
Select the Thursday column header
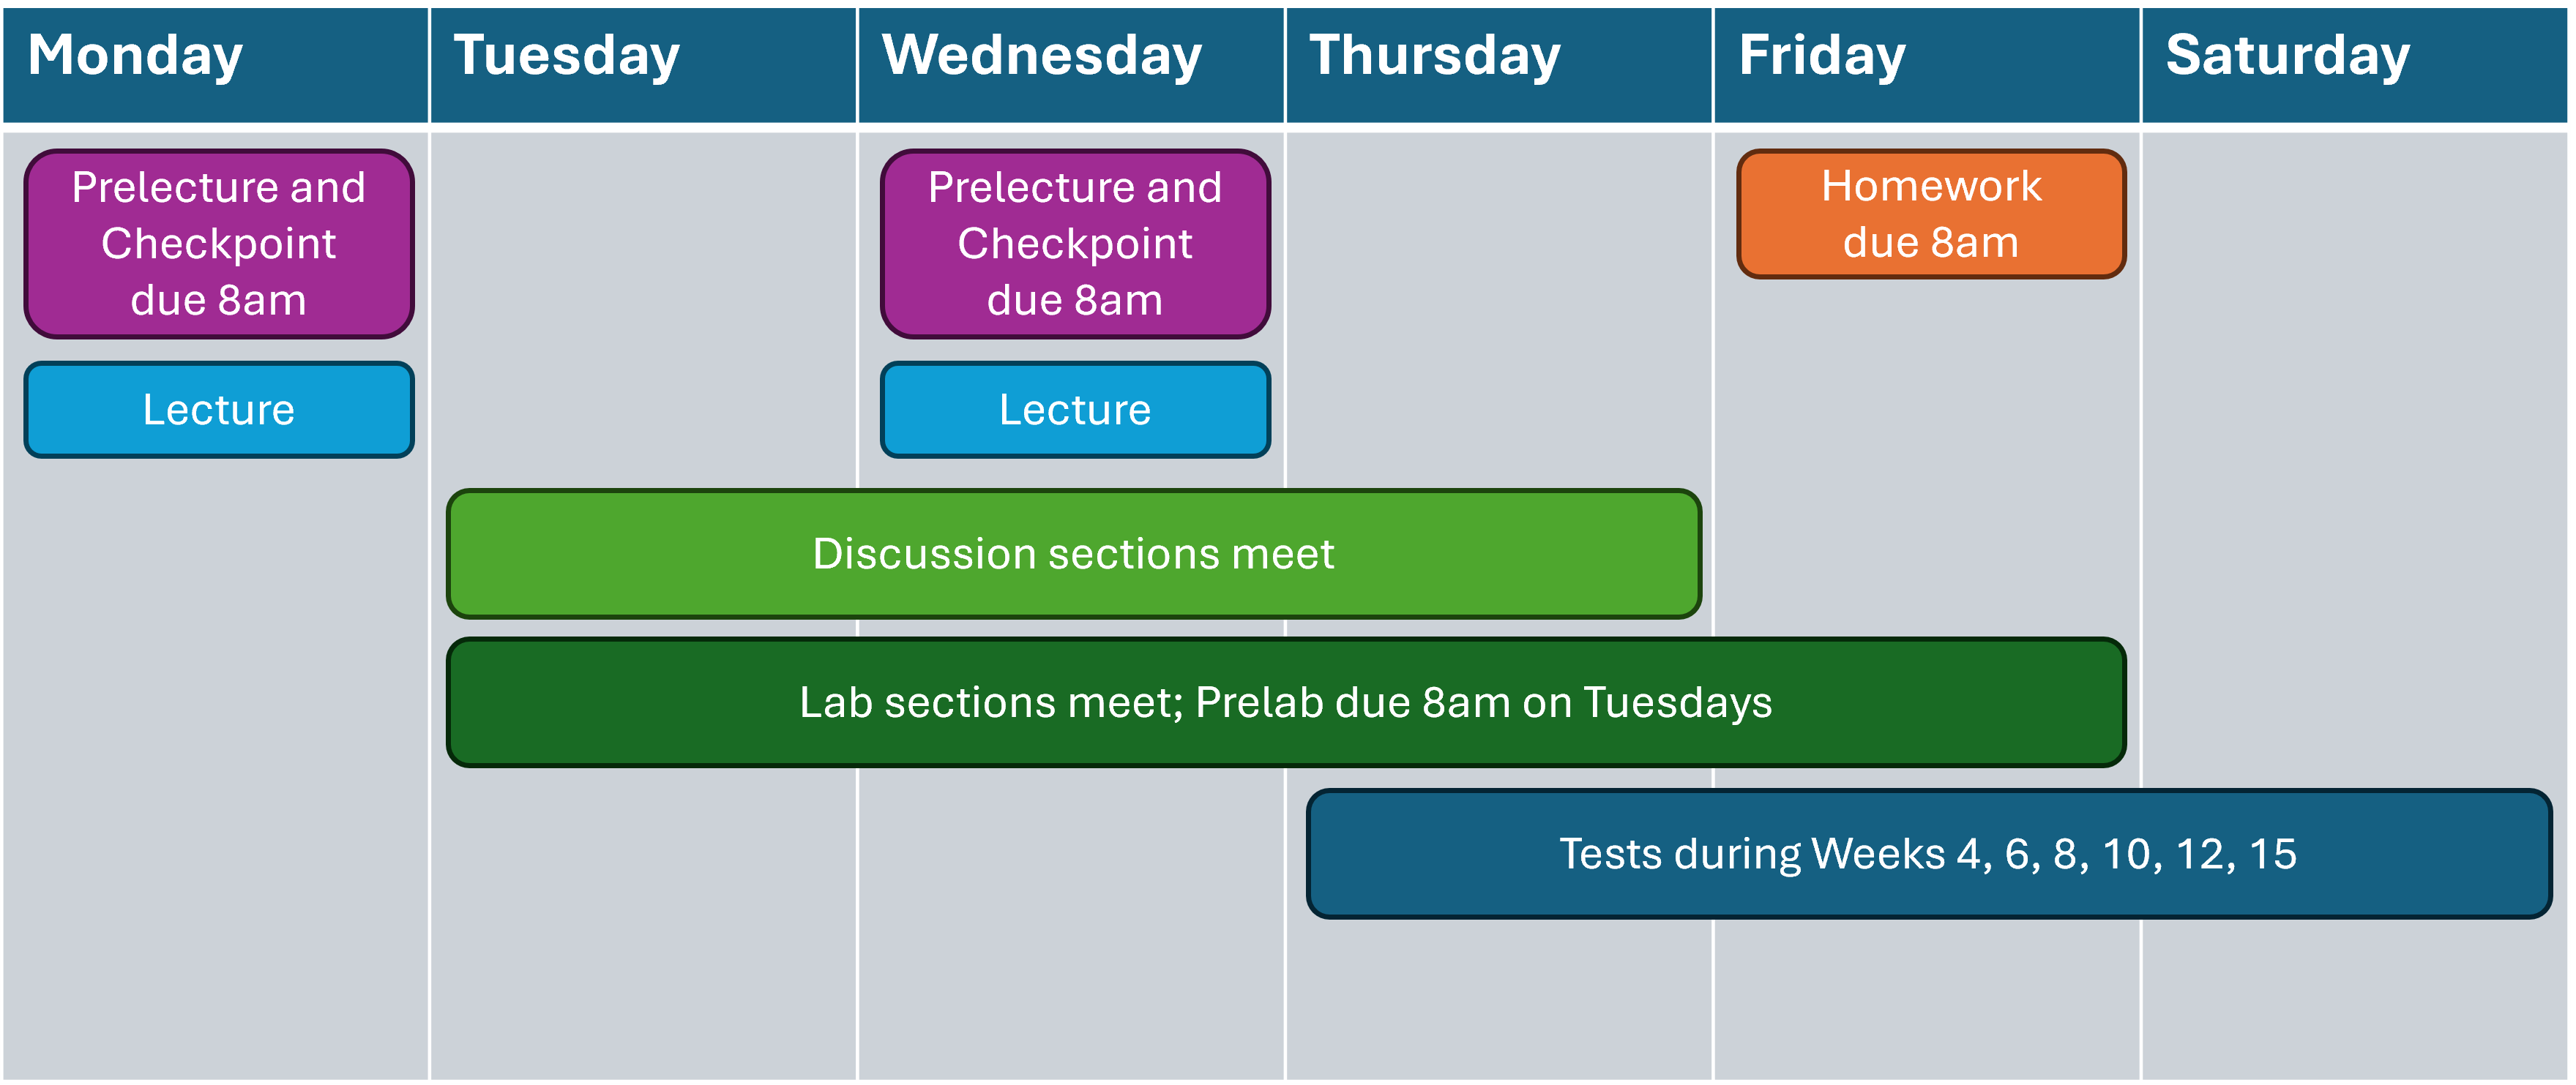coord(1499,65)
